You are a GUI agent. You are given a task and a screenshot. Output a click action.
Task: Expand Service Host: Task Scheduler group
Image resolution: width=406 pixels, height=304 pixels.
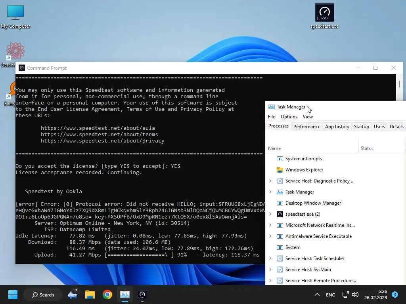(270, 258)
